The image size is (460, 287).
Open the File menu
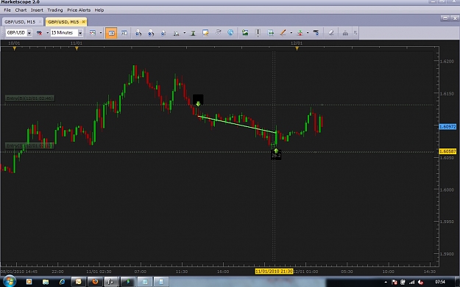pyautogui.click(x=7, y=10)
